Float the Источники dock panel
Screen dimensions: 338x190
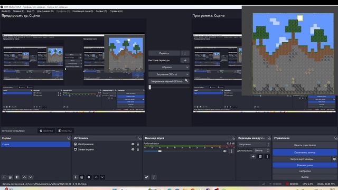pos(140,138)
